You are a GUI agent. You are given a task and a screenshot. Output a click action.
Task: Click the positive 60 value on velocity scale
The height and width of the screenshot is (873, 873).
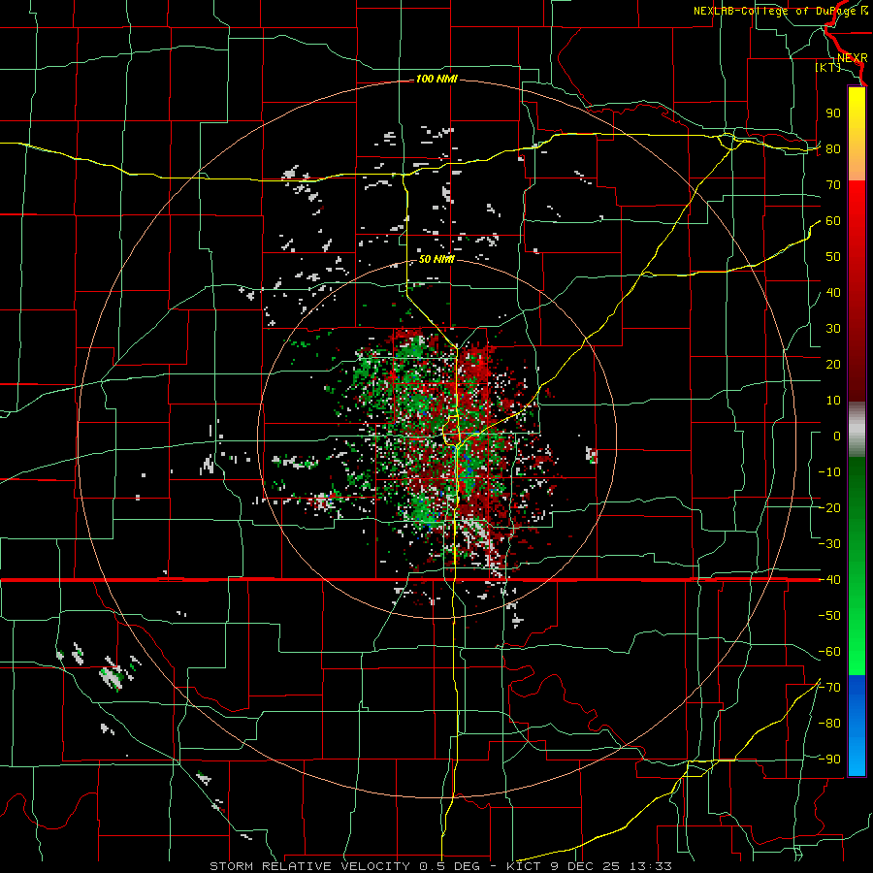click(833, 221)
